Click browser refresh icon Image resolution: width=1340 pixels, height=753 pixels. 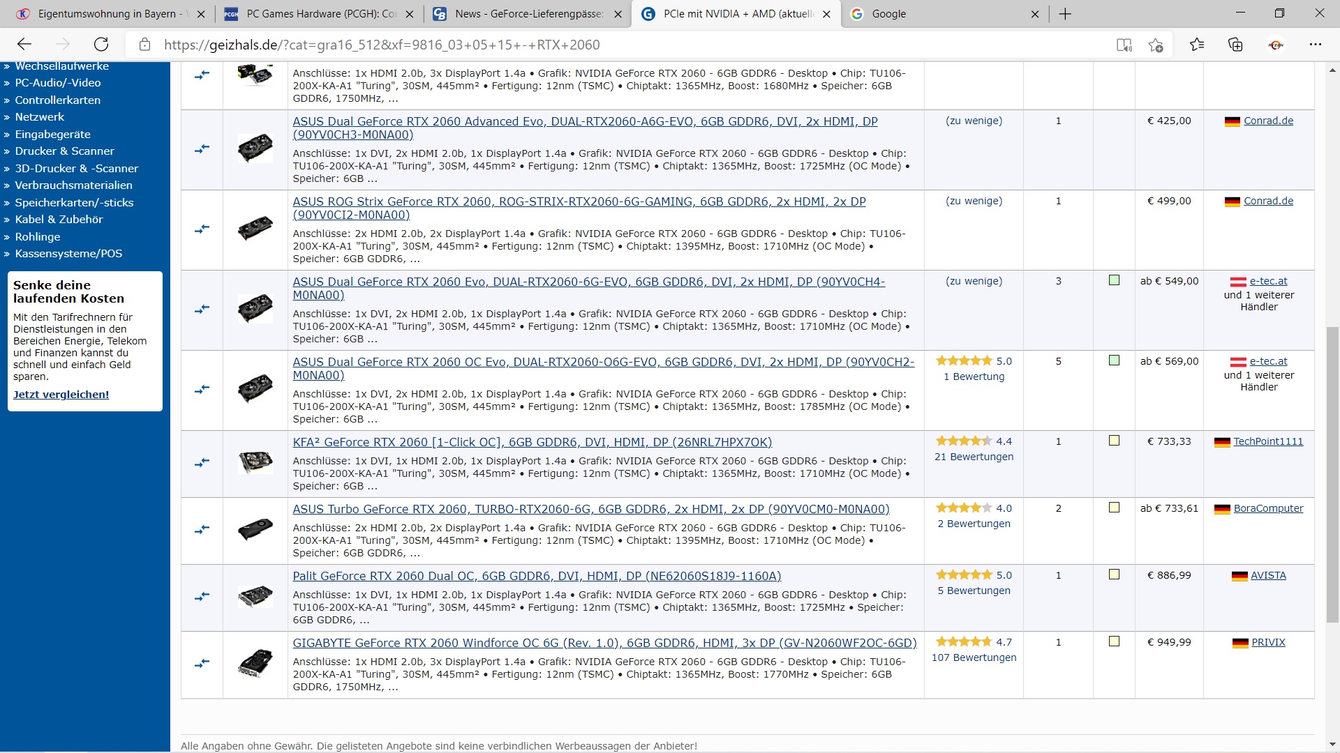click(101, 45)
